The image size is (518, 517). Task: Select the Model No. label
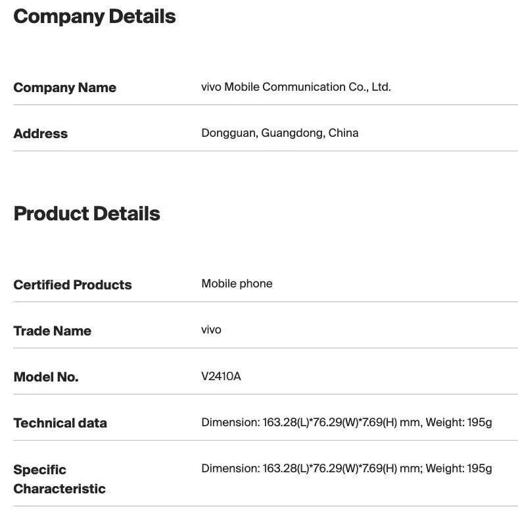[45, 377]
